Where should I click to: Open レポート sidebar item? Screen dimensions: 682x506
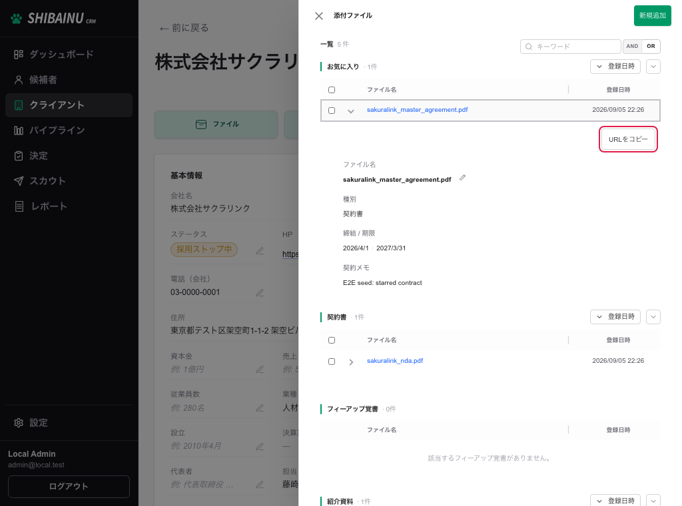click(x=69, y=206)
